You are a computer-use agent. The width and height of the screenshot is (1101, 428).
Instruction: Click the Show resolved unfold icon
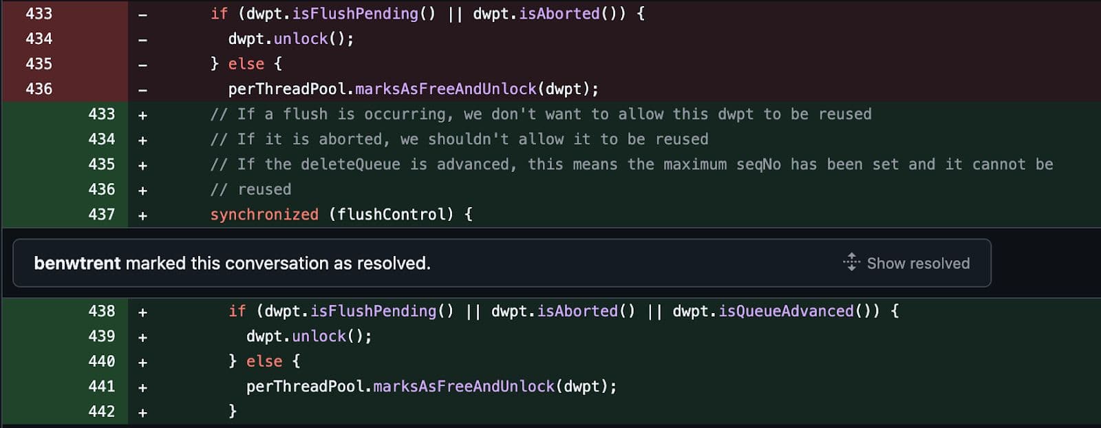[851, 262]
